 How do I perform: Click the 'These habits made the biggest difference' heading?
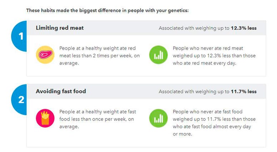108,10
